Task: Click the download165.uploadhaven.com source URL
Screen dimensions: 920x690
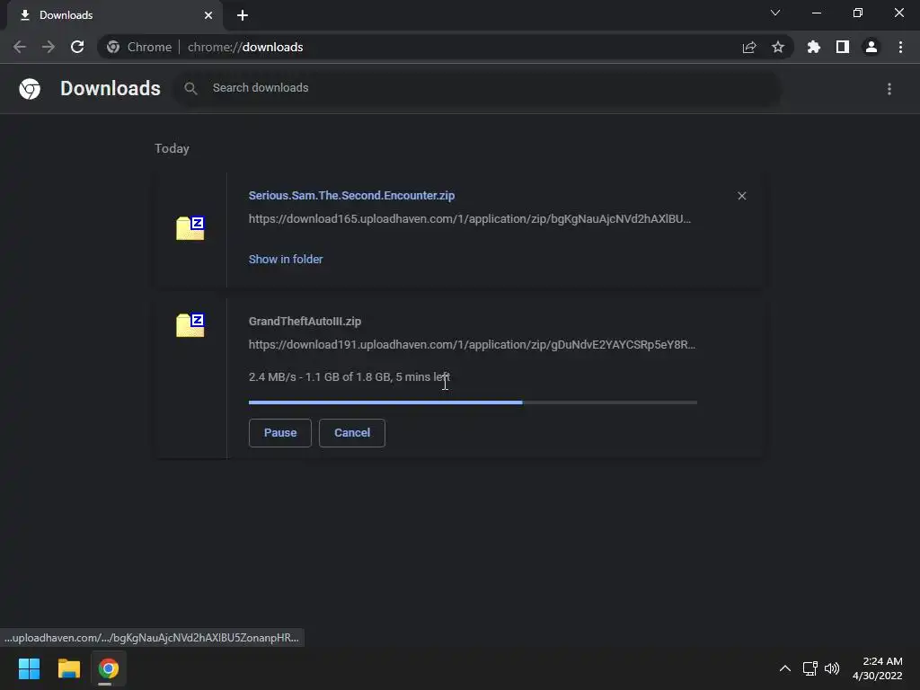Action: click(x=469, y=219)
